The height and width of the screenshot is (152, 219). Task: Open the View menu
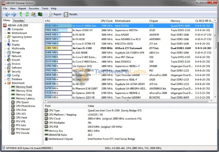[x=13, y=8]
